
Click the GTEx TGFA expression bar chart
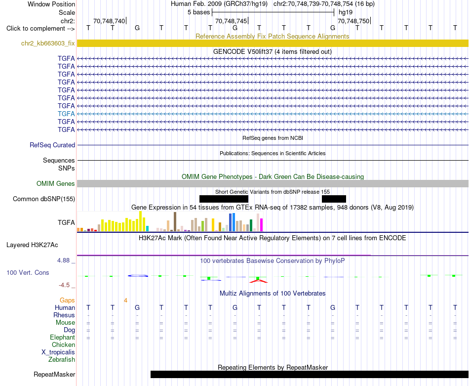click(170, 221)
